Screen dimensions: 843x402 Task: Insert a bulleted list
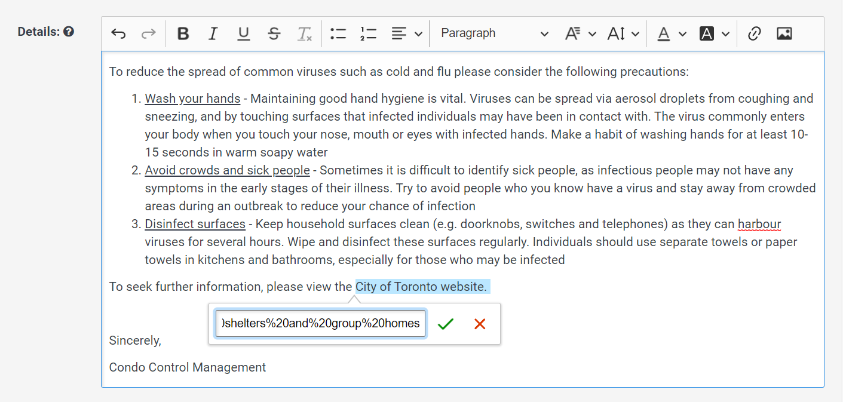pyautogui.click(x=338, y=33)
